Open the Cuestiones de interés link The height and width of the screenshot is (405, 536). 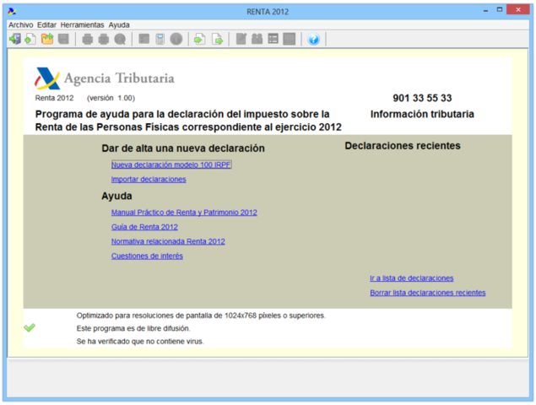(x=147, y=256)
